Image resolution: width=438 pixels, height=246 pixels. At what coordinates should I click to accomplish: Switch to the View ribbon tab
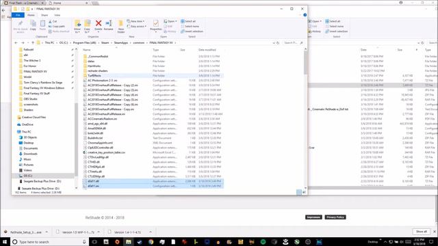(x=57, y=15)
